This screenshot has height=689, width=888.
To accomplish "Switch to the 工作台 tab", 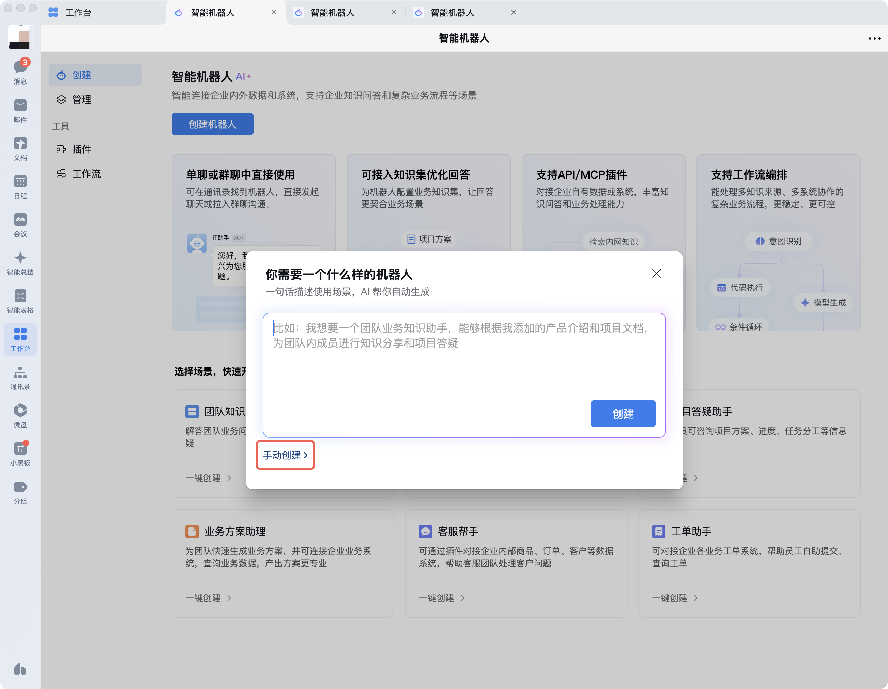I will point(78,13).
